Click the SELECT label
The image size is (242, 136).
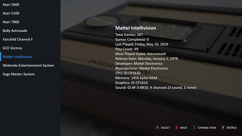point(165,128)
